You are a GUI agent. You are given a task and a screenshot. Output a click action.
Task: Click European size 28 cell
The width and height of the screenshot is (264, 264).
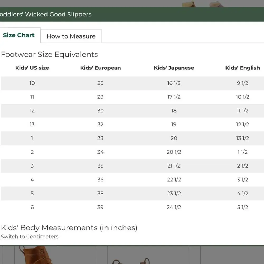click(101, 83)
